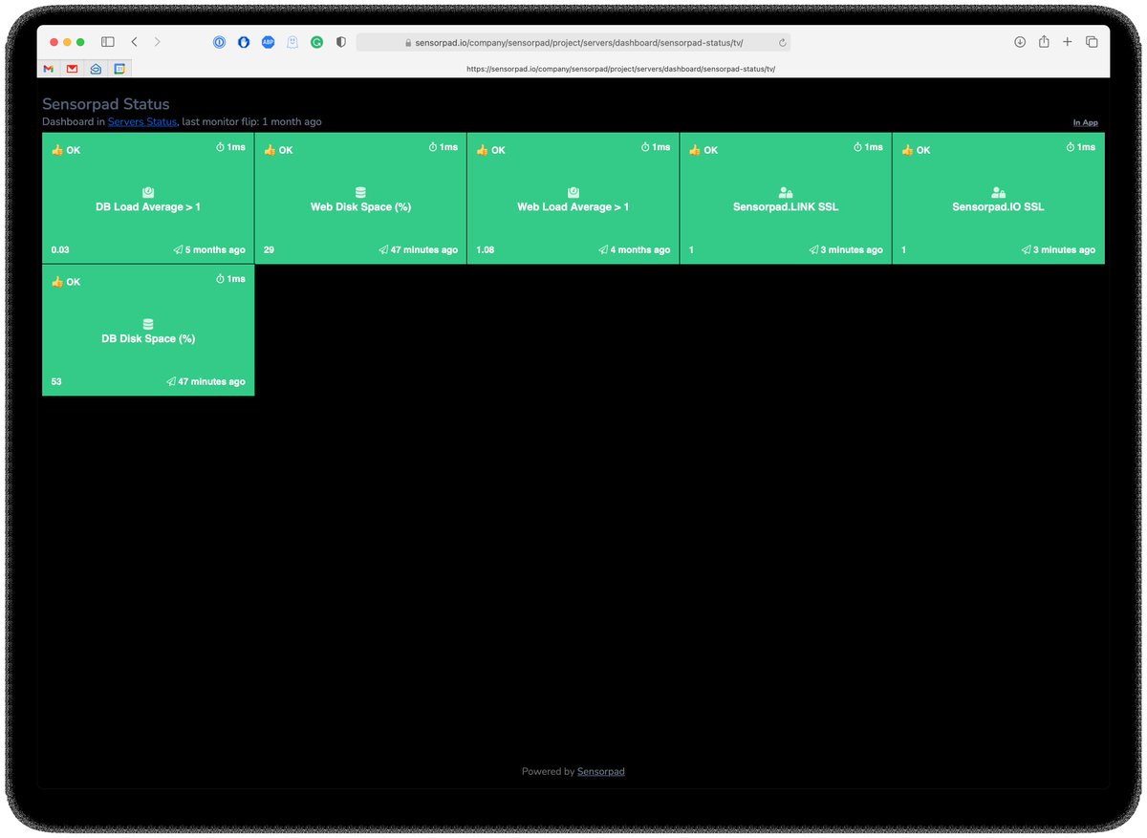Select the DB Disk Space (%) monitor
This screenshot has height=838, width=1147.
coord(148,330)
